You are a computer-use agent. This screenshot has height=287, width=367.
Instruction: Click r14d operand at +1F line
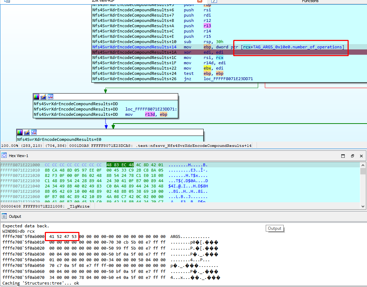pos(208,63)
